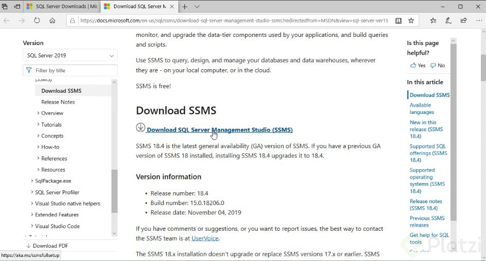Image resolution: width=486 pixels, height=261 pixels.
Task: Open the SQL Server 2019 version dropdown
Action: pyautogui.click(x=70, y=56)
